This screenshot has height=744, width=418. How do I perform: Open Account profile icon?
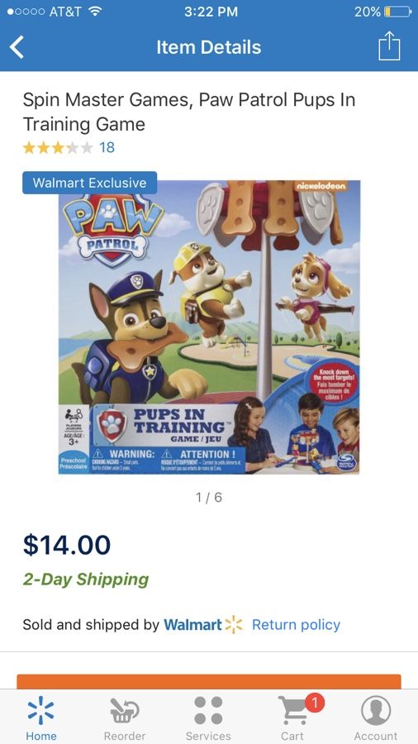(376, 717)
